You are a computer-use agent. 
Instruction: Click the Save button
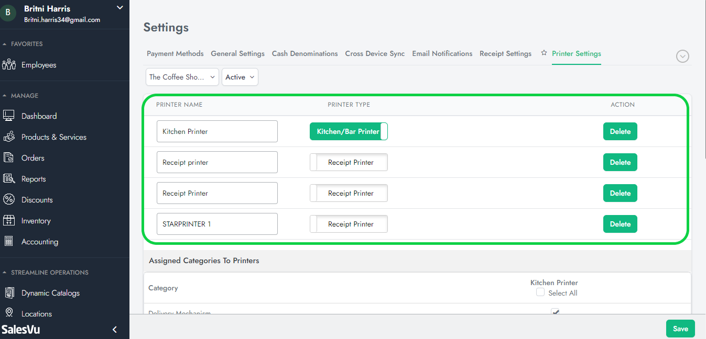pos(680,329)
